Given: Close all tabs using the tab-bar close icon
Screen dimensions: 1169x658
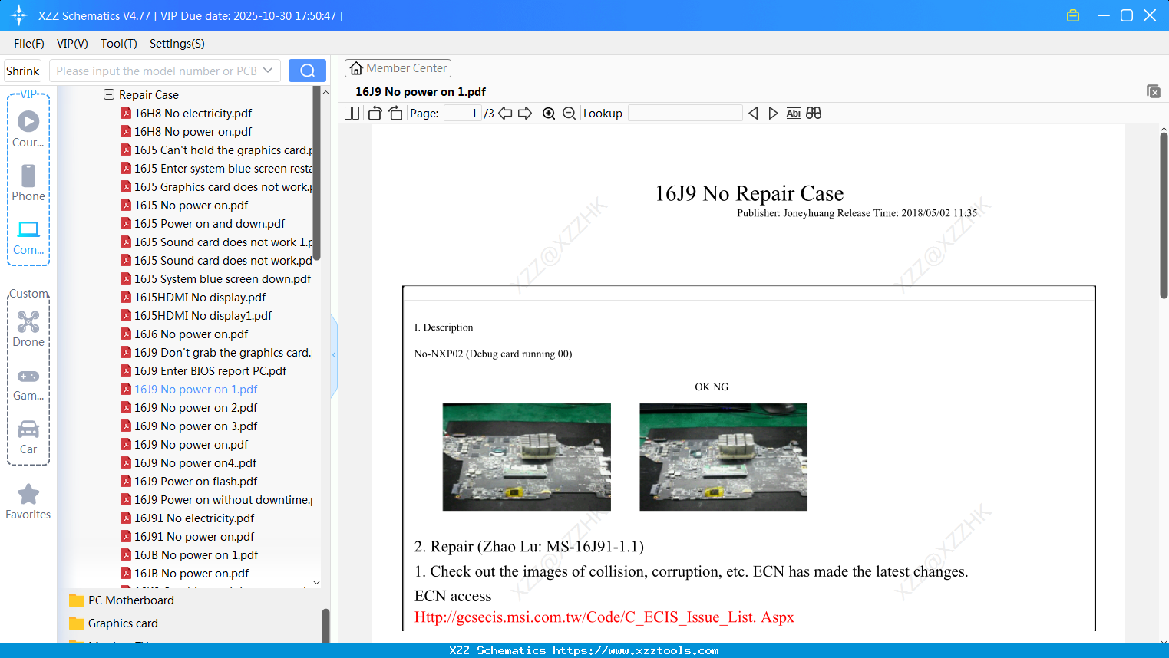Looking at the screenshot, I should coord(1154,91).
